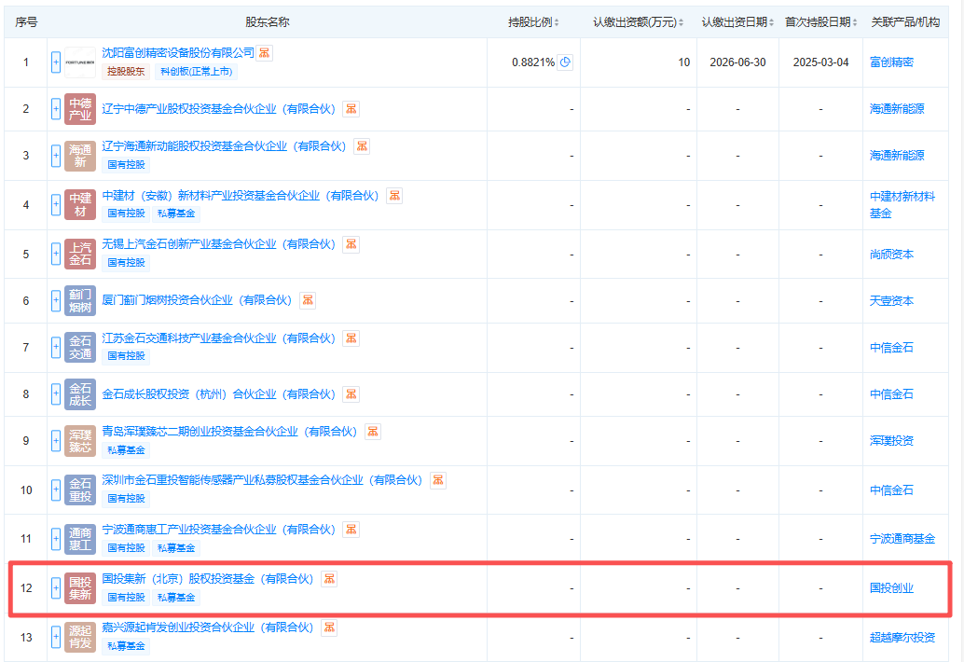Screen dimensions: 964x662
Task: Open 沈阳富创精密设备股份有限公司 company link
Action: pyautogui.click(x=178, y=53)
